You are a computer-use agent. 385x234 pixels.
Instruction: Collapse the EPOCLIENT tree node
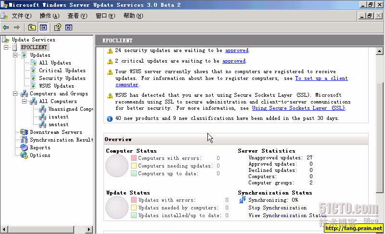pyautogui.click(x=6, y=47)
